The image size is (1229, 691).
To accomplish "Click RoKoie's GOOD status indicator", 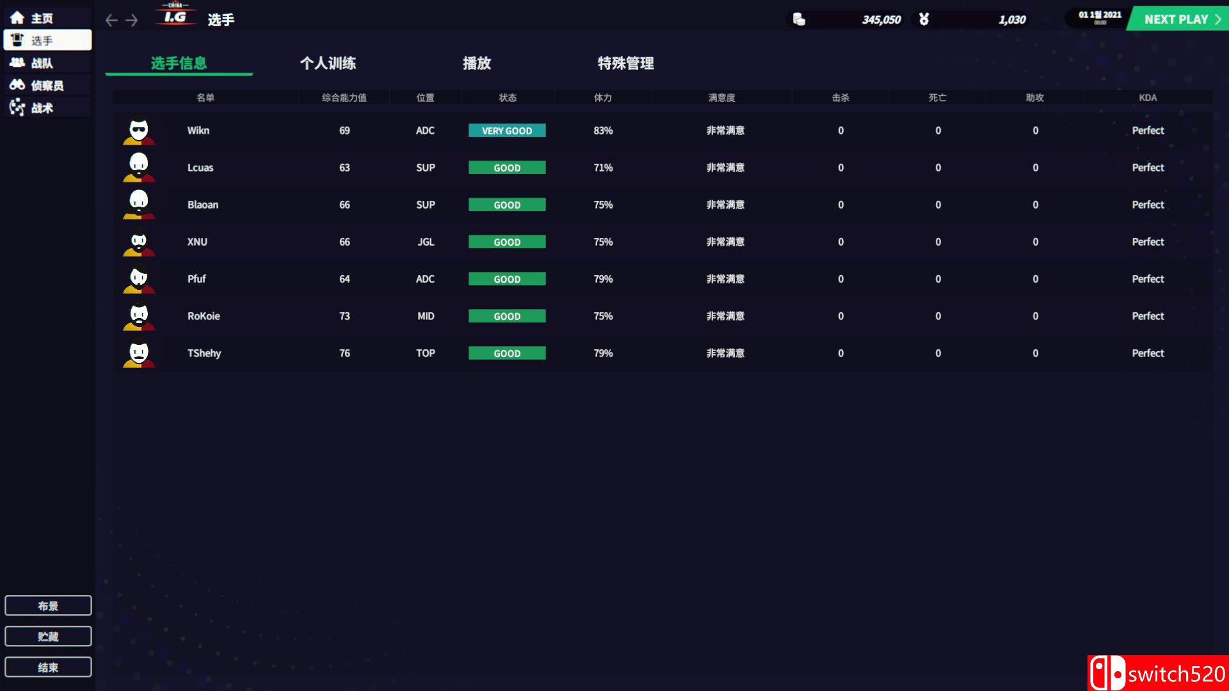I will pyautogui.click(x=506, y=315).
